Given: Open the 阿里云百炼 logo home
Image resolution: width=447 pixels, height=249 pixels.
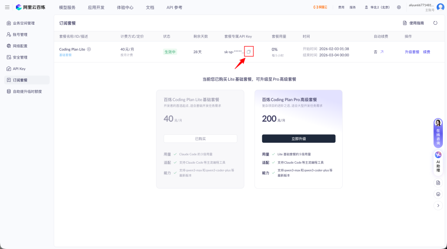Looking at the screenshot, I should [31, 7].
